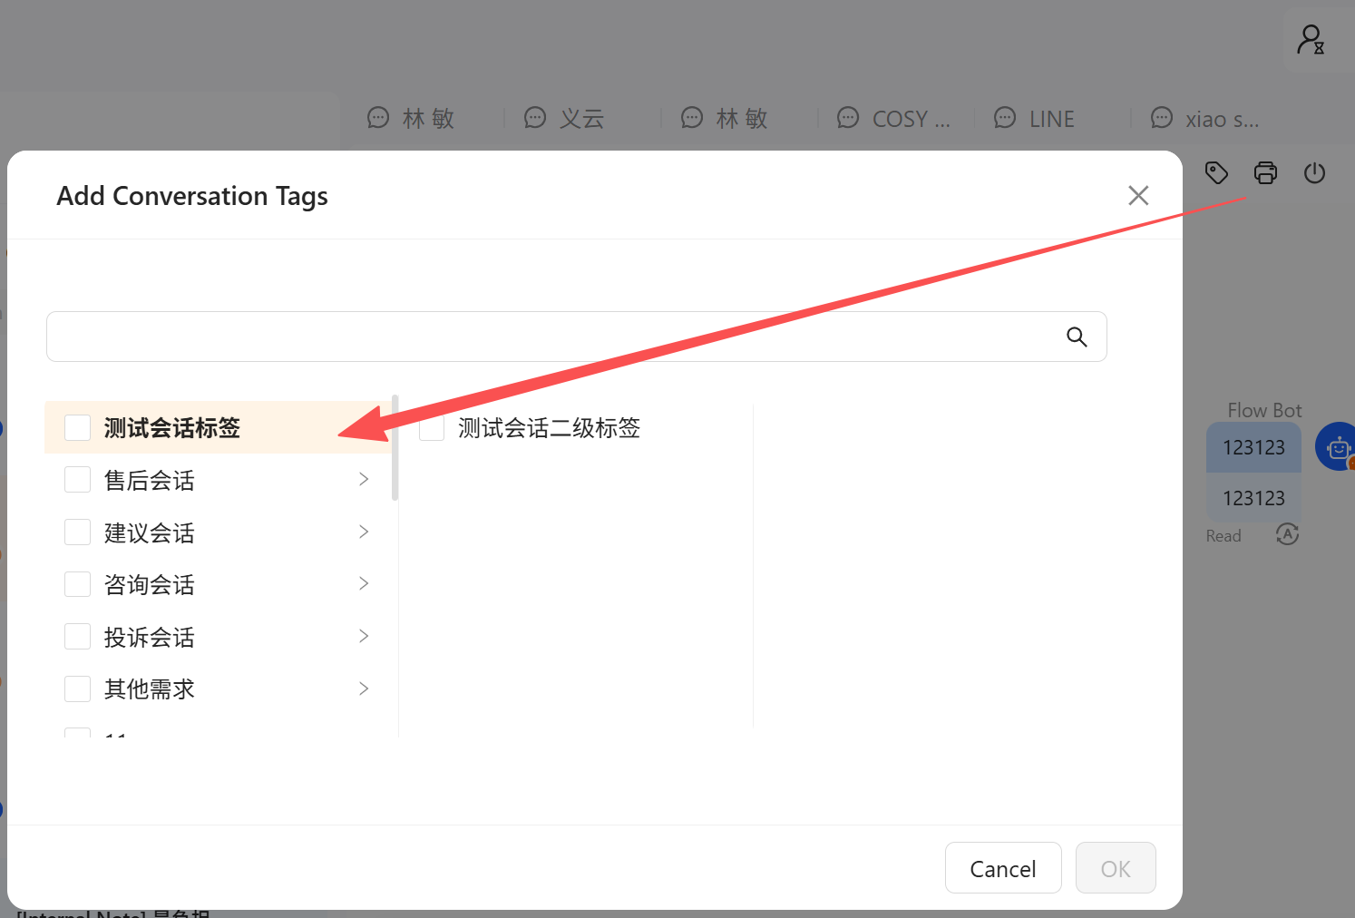Switch to 义云 conversation tab
Image resolution: width=1355 pixels, height=918 pixels.
[x=564, y=118]
